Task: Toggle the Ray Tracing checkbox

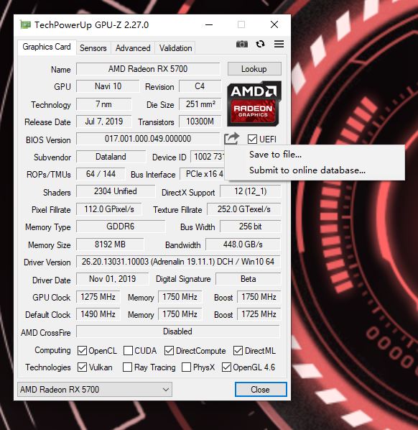Action: click(127, 367)
